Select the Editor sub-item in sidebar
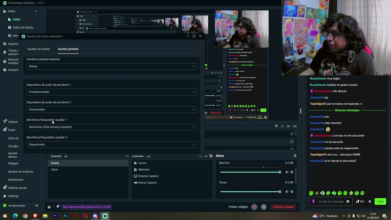Viewport: 391px width, 220px height. coord(16,20)
